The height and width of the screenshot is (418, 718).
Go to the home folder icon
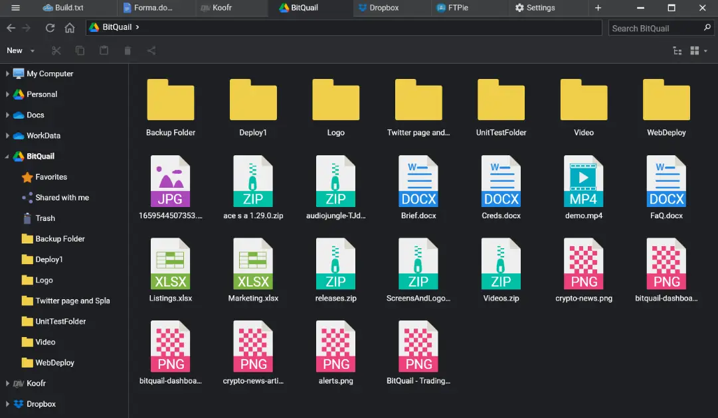70,28
